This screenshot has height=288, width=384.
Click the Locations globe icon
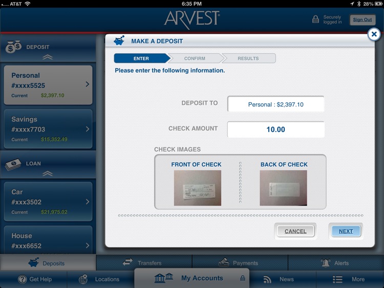83,279
